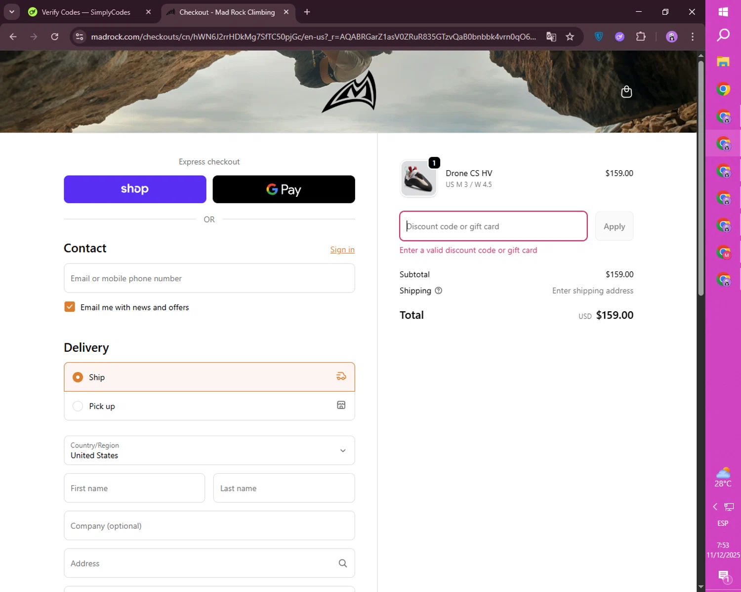Click the Drone CS HV product name
Viewport: 741px width, 592px height.
469,173
